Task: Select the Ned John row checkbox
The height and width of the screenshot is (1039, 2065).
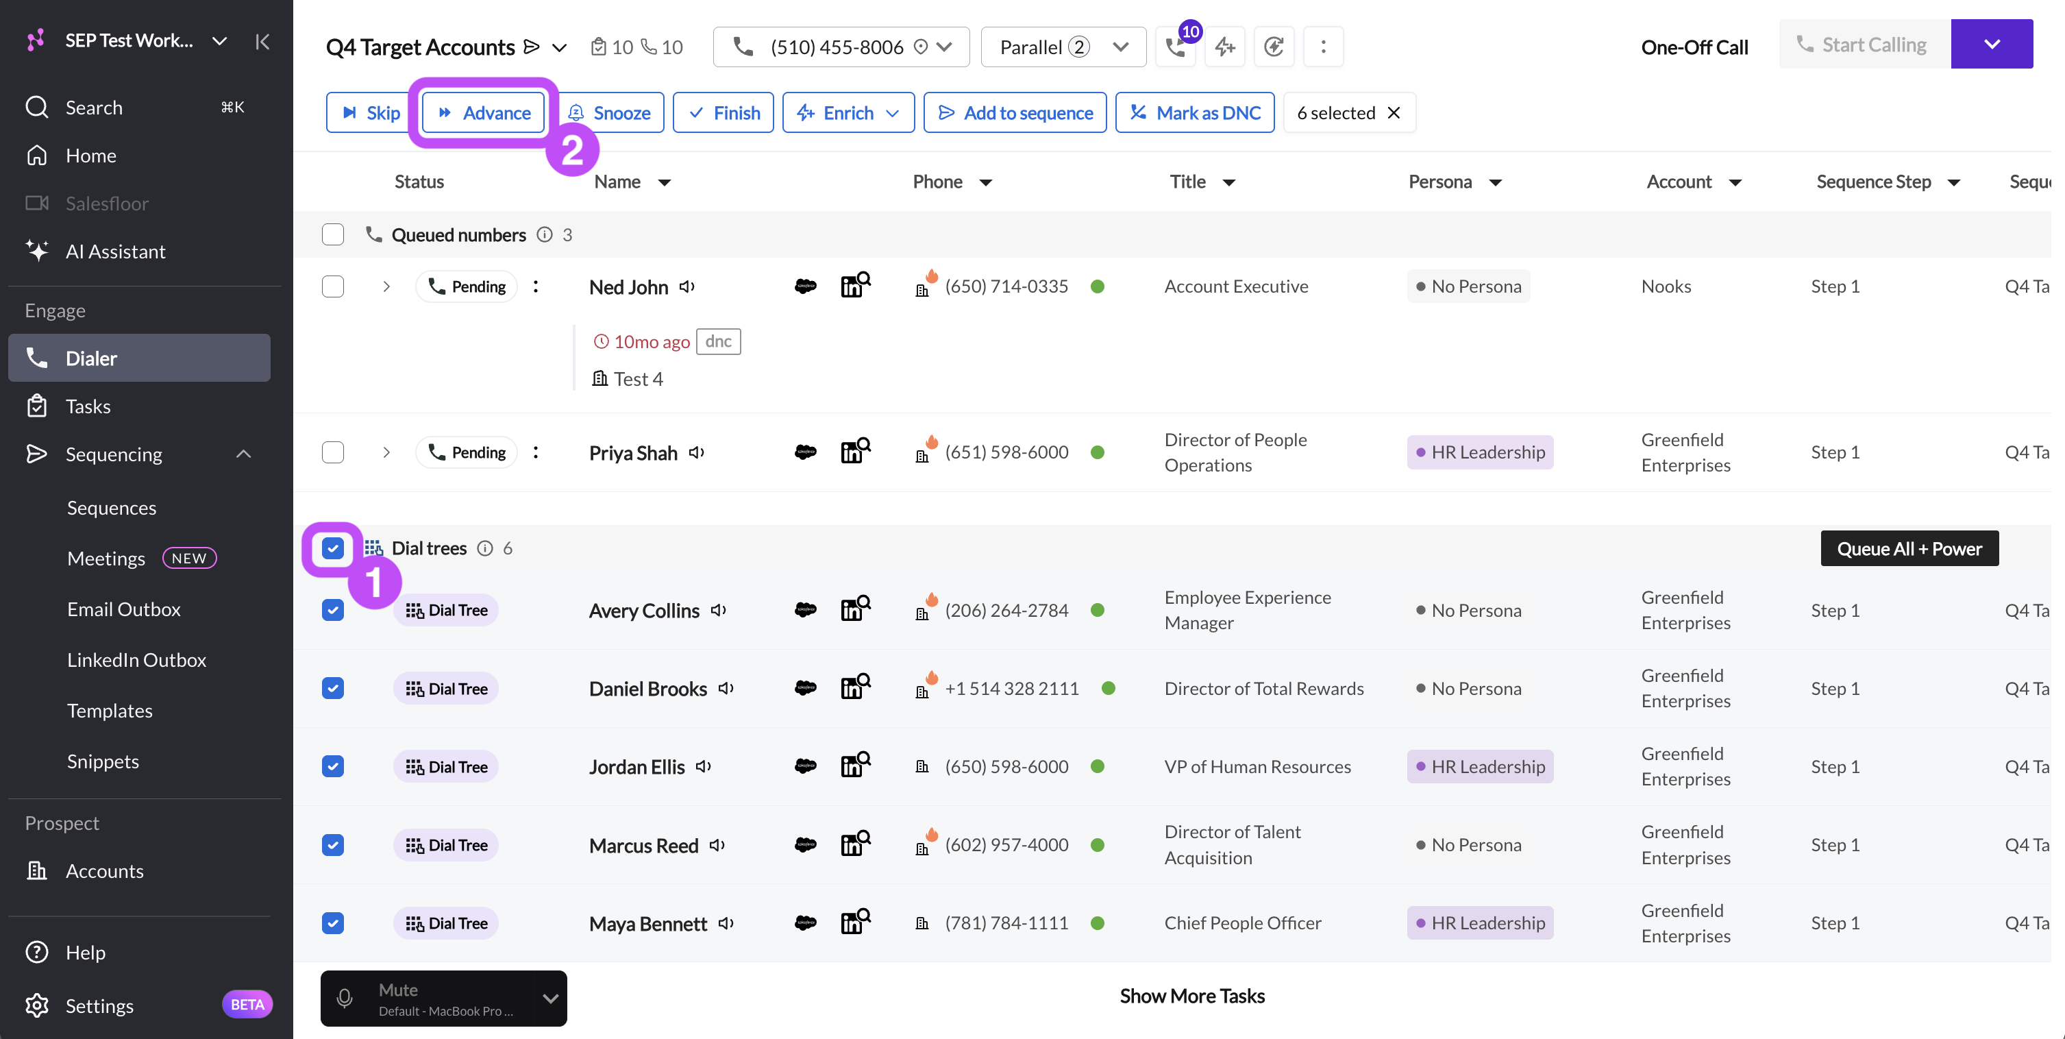Action: tap(333, 286)
